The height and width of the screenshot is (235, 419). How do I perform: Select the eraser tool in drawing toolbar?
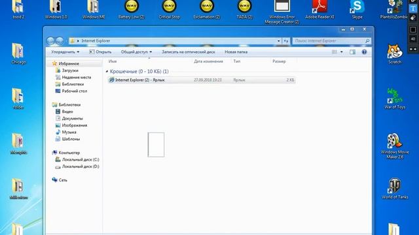click(413, 18)
